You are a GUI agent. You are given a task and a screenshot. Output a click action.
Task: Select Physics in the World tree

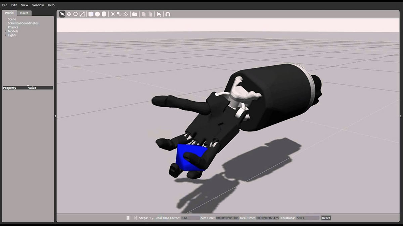(x=13, y=27)
